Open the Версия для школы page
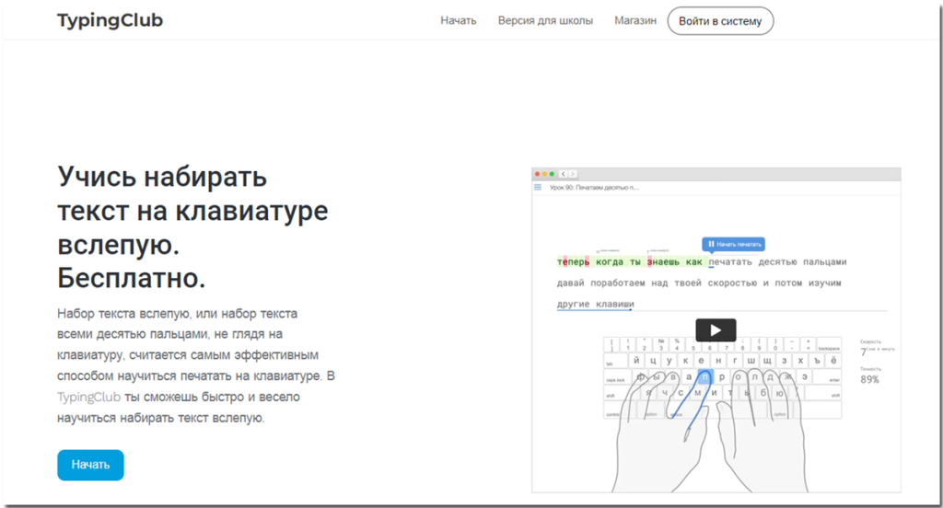The width and height of the screenshot is (943, 508). tap(545, 20)
